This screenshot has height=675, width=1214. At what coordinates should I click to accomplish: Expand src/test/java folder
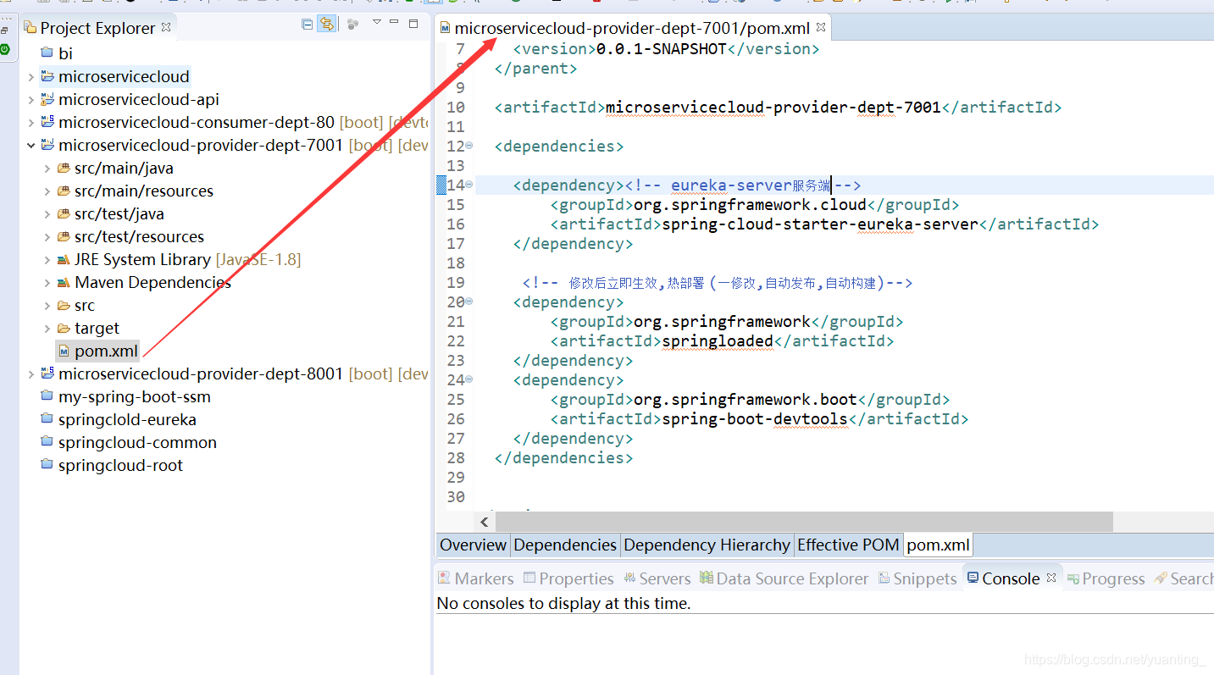[x=47, y=214]
